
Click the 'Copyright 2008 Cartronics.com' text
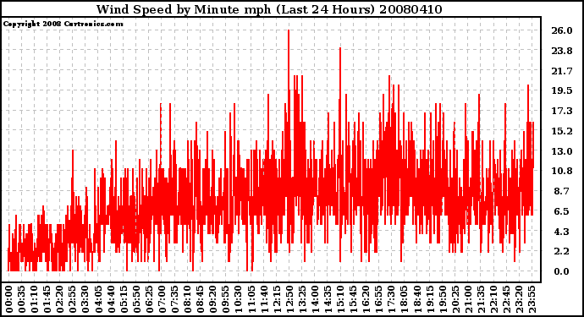63,24
